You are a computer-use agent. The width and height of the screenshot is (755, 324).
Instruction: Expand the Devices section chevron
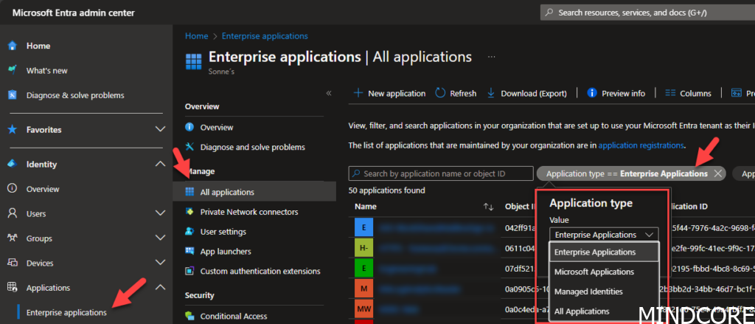tap(160, 263)
